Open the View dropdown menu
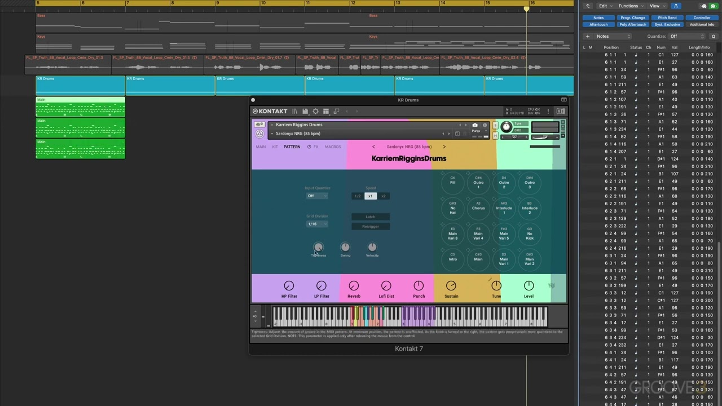Screen dimensions: 722x406 coord(657,6)
